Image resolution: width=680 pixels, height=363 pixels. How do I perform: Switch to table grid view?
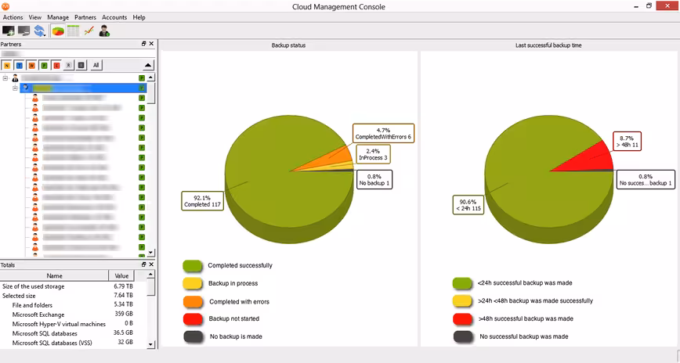coord(74,31)
